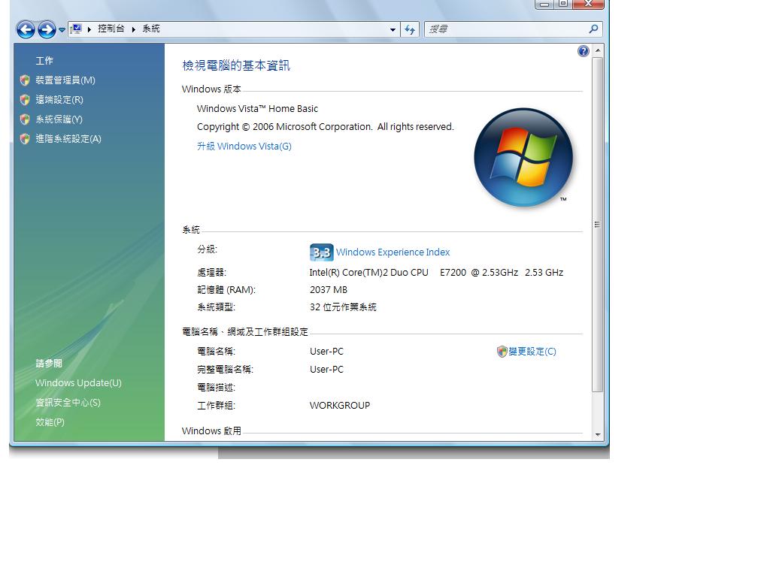Close the System window
This screenshot has height=577, width=770.
pos(588,4)
